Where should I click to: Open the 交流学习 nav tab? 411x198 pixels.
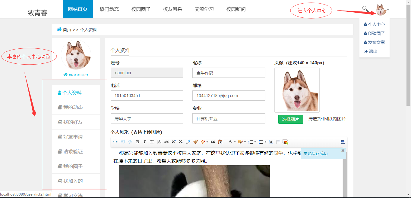tap(204, 9)
